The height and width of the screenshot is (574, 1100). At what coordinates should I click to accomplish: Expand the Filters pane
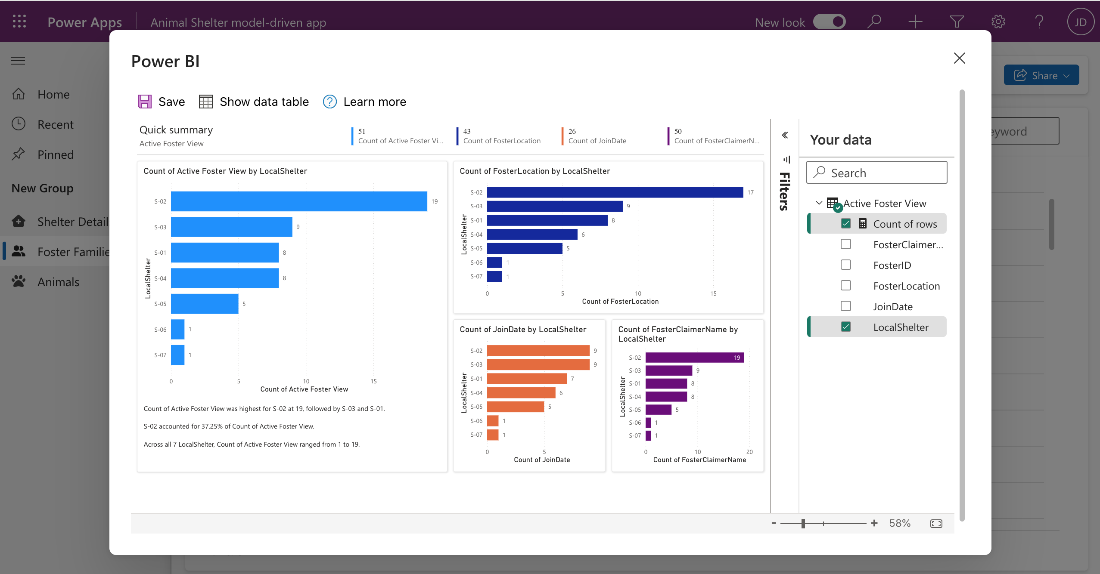pos(785,191)
